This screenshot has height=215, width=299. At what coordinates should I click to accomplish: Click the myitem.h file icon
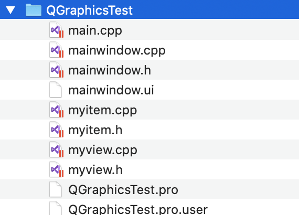pyautogui.click(x=57, y=130)
